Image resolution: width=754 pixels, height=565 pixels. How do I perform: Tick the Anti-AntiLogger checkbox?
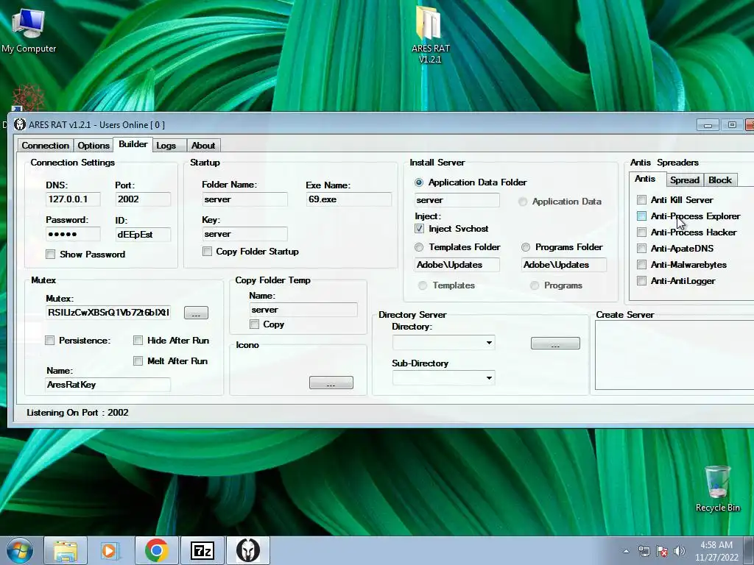641,280
